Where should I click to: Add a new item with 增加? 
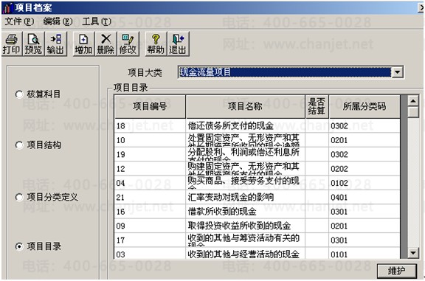[83, 44]
